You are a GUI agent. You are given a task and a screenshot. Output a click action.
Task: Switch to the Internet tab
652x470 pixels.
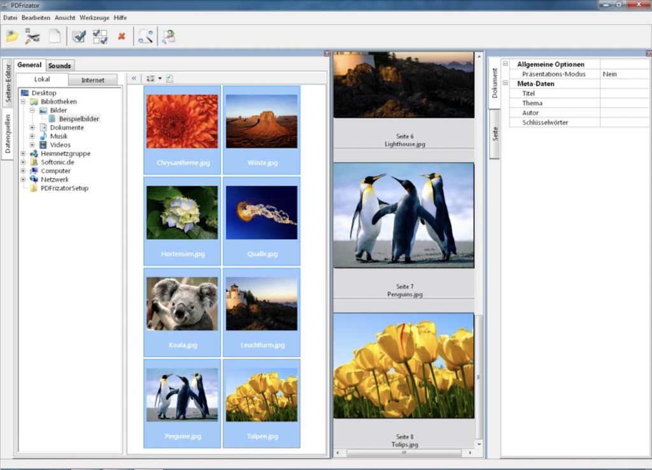coord(94,79)
